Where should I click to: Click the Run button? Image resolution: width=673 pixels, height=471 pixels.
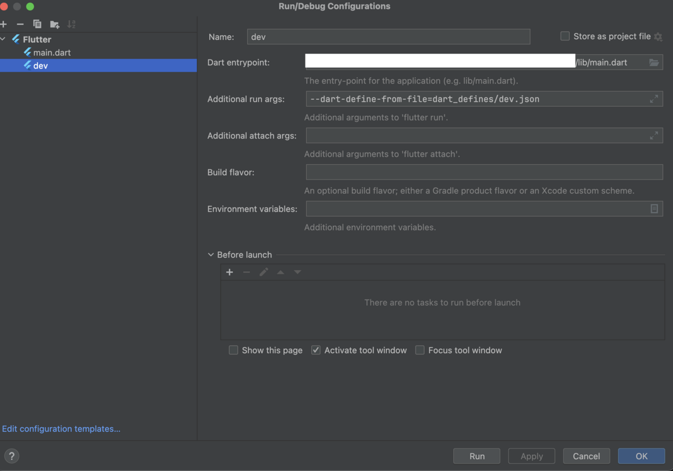pos(477,456)
